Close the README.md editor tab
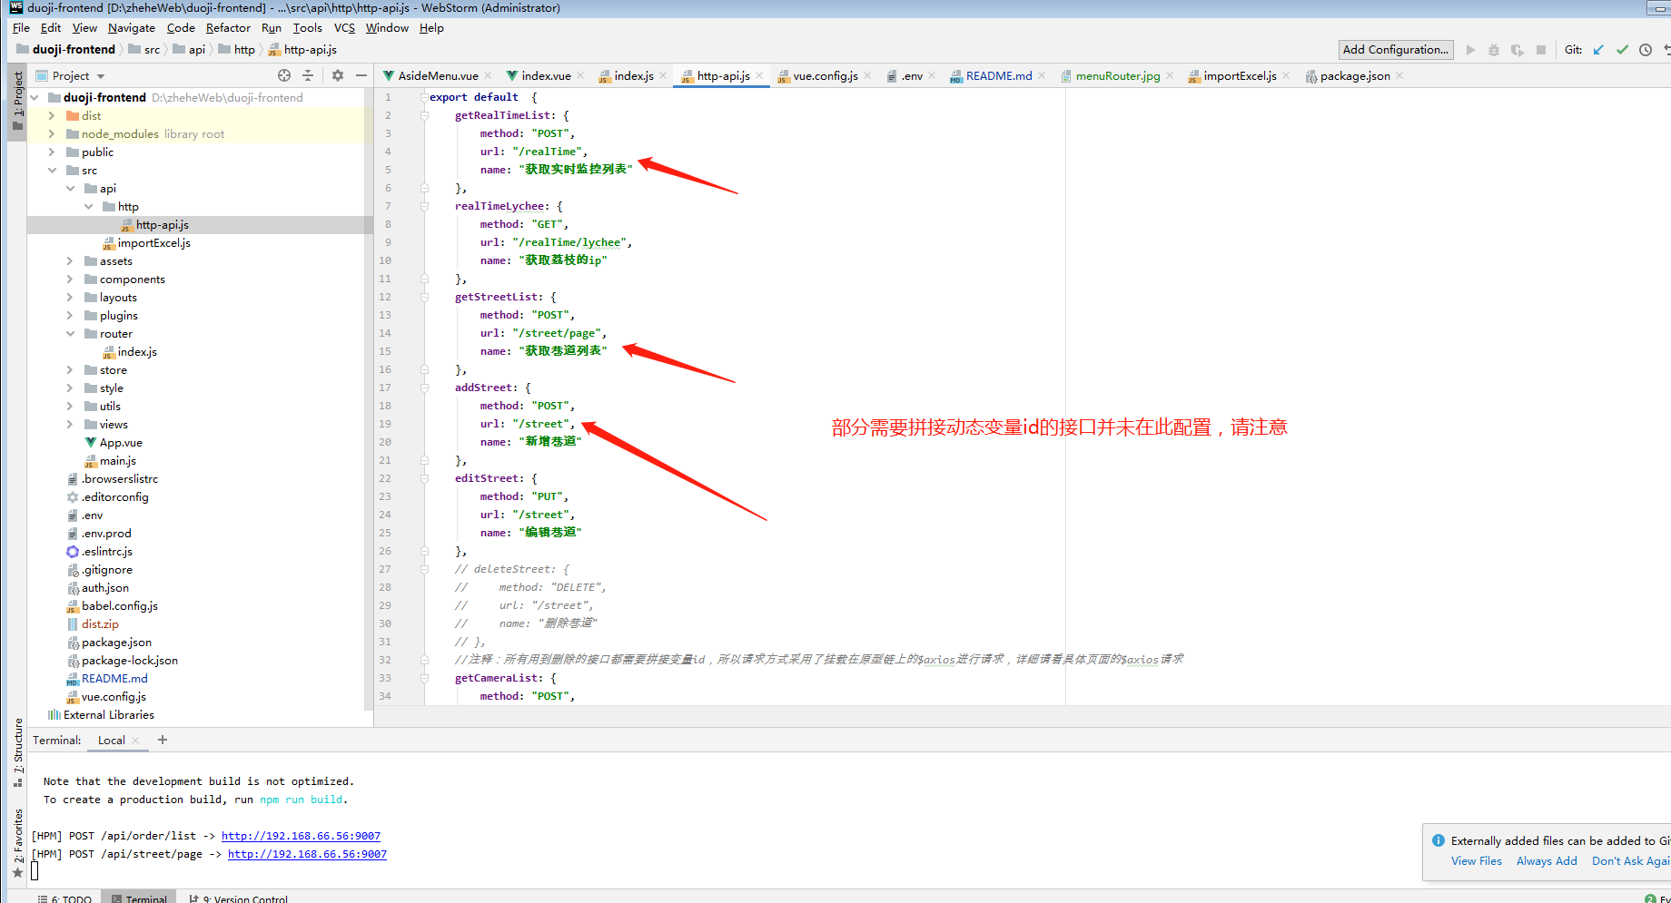The height and width of the screenshot is (903, 1671). [x=1042, y=75]
